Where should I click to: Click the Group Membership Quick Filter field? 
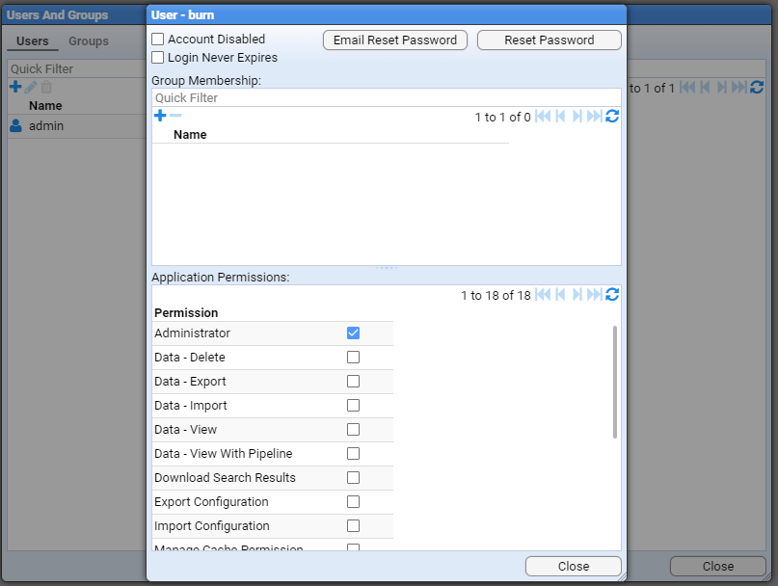point(386,98)
